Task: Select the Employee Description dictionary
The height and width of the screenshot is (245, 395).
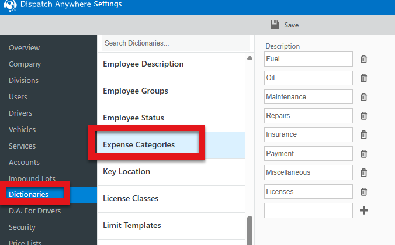Action: coord(171,64)
